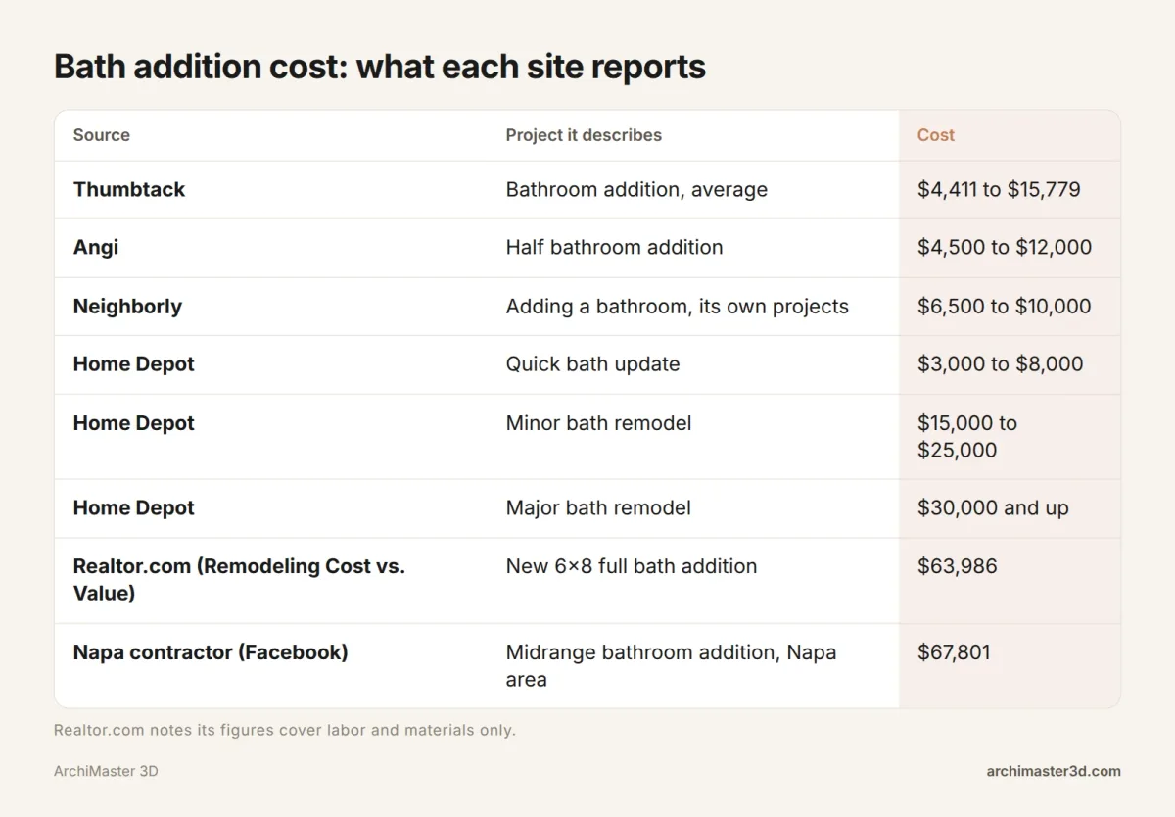The height and width of the screenshot is (817, 1175).
Task: Click 'Home Depot' in the Minor bath remodel row
Action: 134,423
